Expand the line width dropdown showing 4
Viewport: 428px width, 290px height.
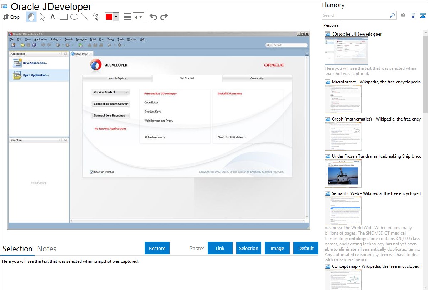click(139, 17)
